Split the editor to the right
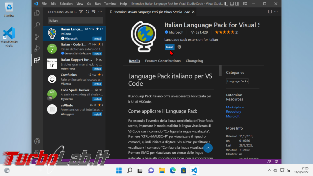313x176 pixels. pos(270,12)
